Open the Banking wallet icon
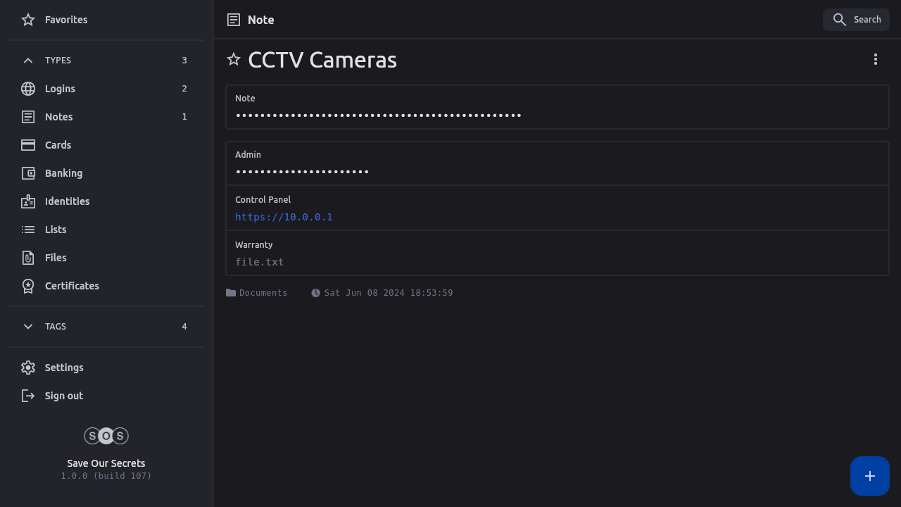This screenshot has height=507, width=901. (x=28, y=173)
